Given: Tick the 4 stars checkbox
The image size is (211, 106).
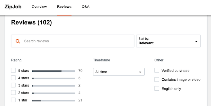Looking at the screenshot, I should tap(13, 78).
